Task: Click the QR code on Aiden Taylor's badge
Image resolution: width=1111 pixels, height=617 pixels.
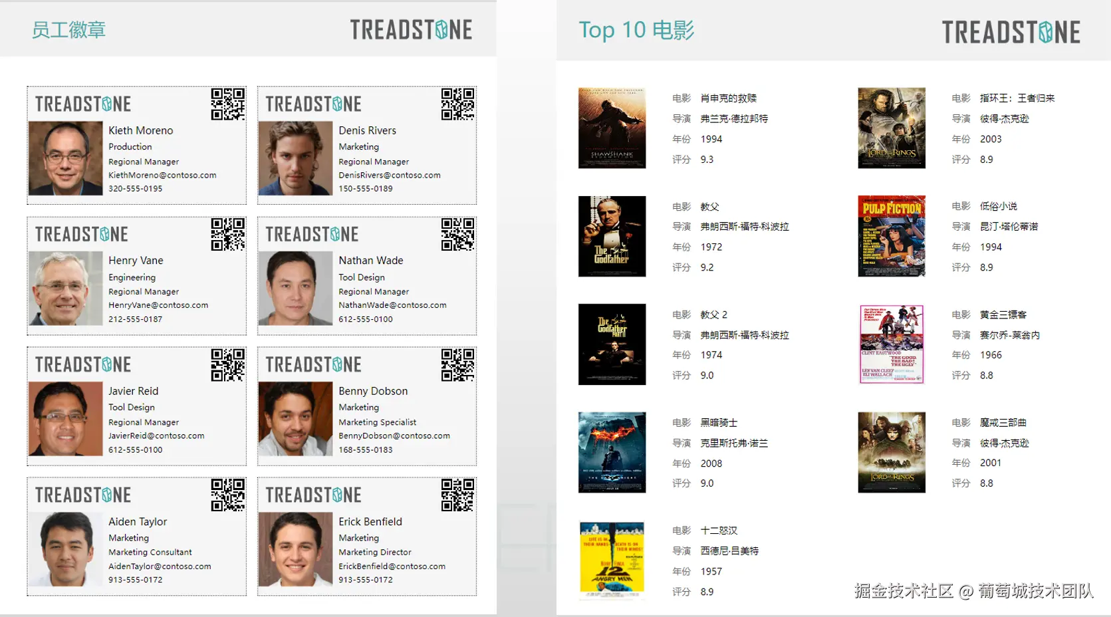Action: (x=228, y=495)
